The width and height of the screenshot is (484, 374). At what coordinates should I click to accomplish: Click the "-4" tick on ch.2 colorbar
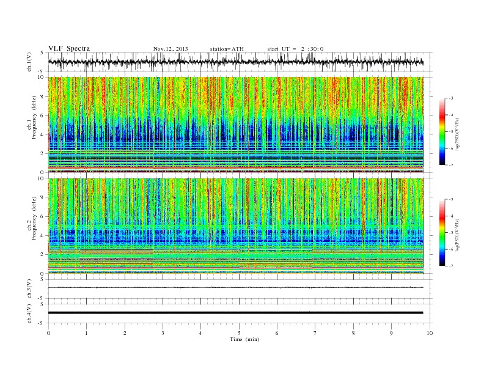pyautogui.click(x=450, y=216)
